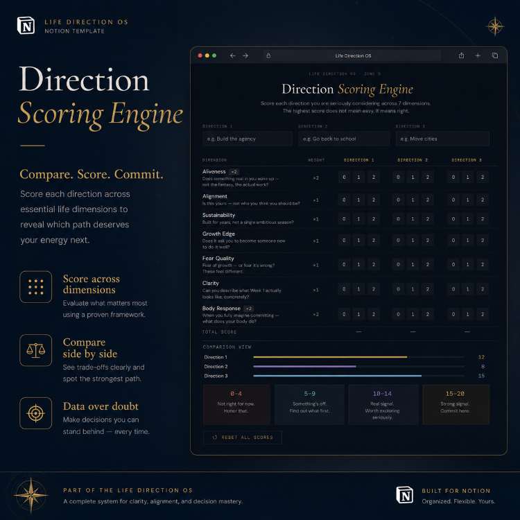The width and height of the screenshot is (520, 520).
Task: Click the Direction 1 score value 12
Action: click(481, 357)
